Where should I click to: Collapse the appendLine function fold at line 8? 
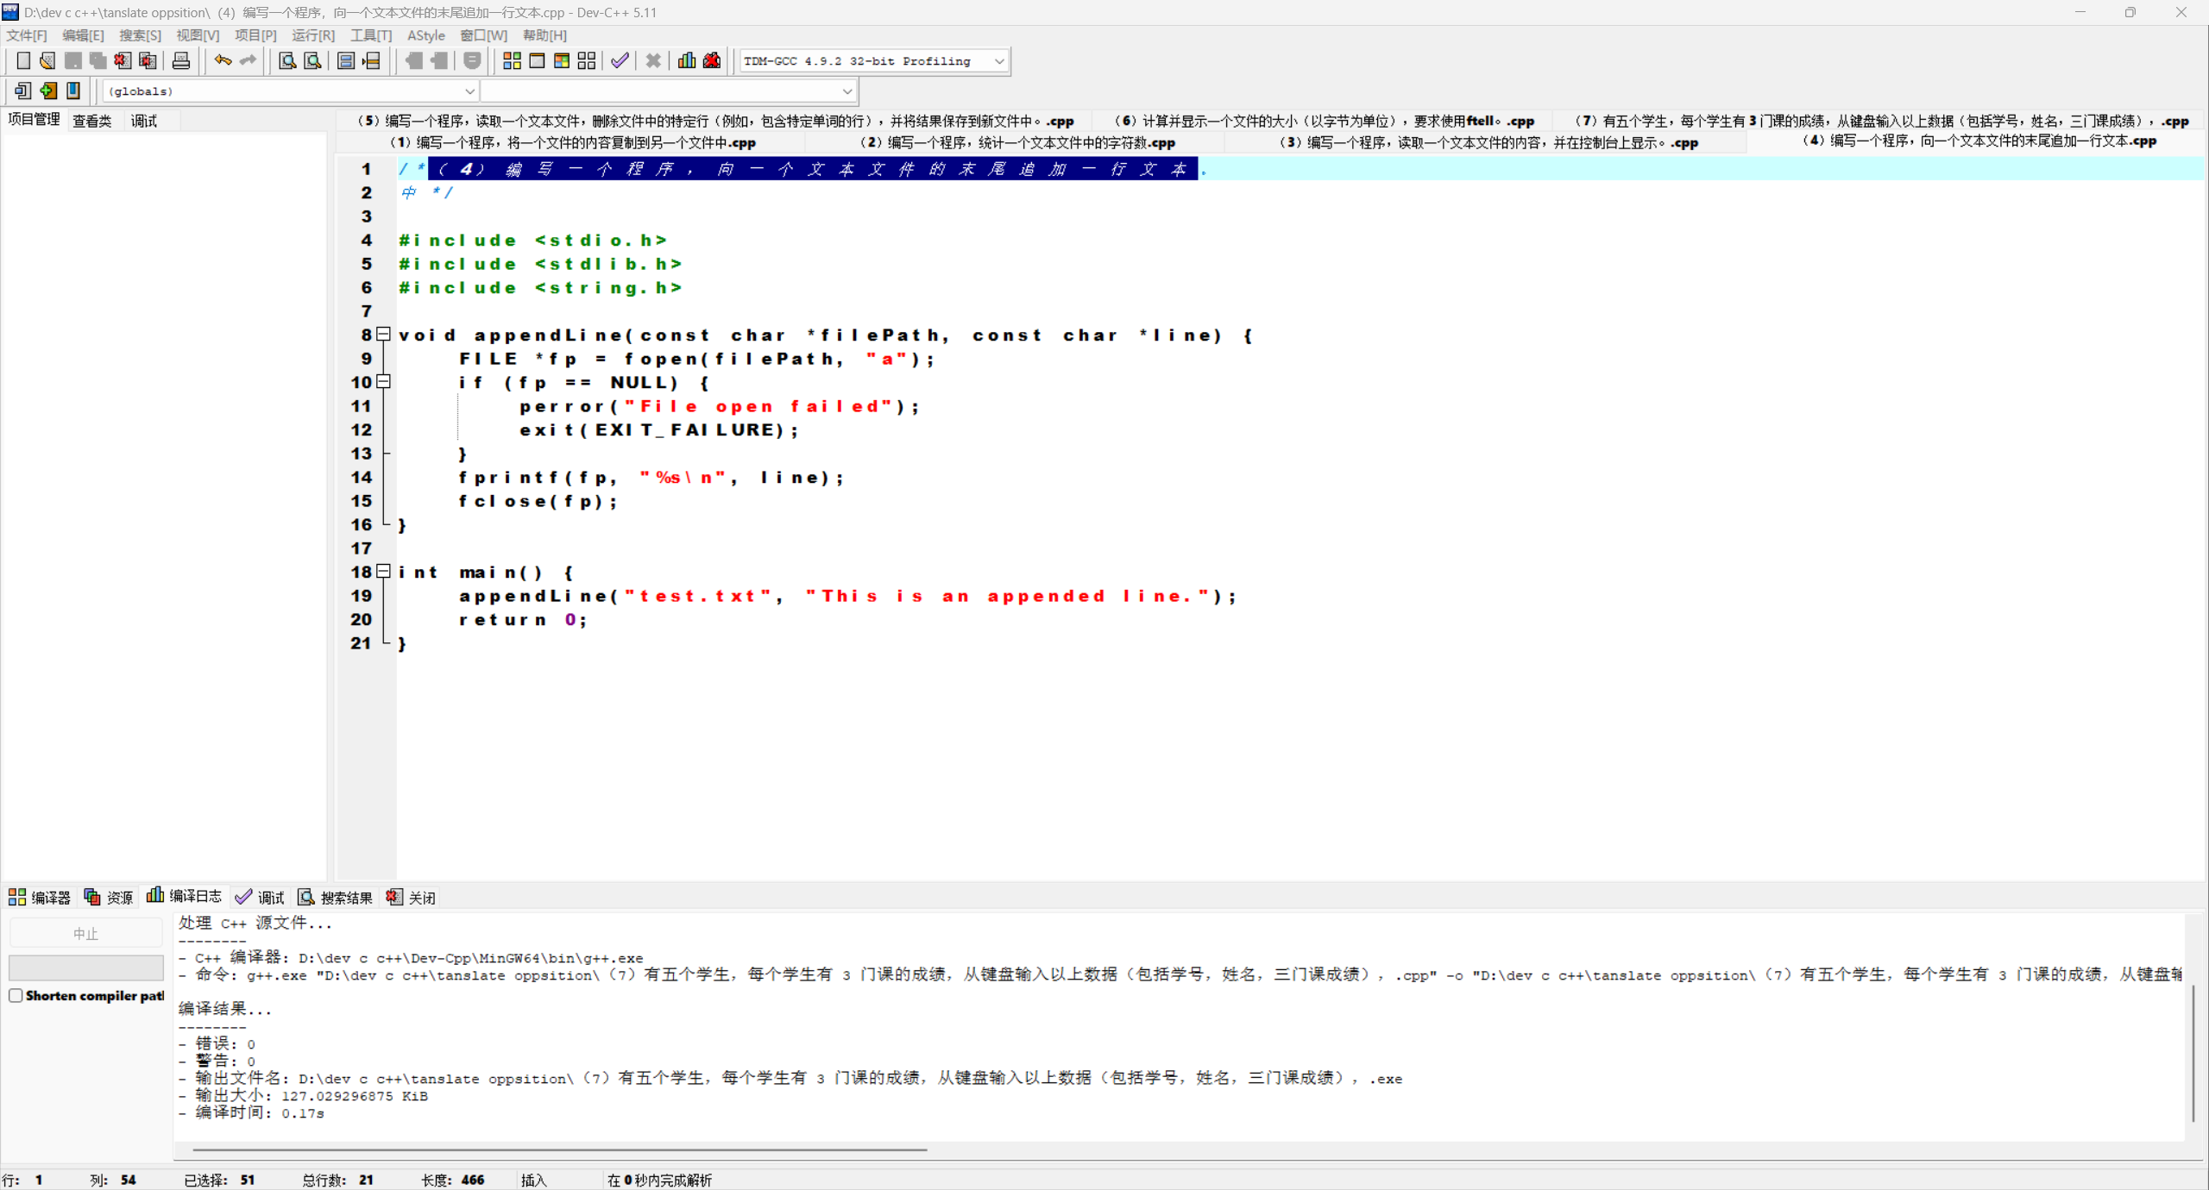384,335
